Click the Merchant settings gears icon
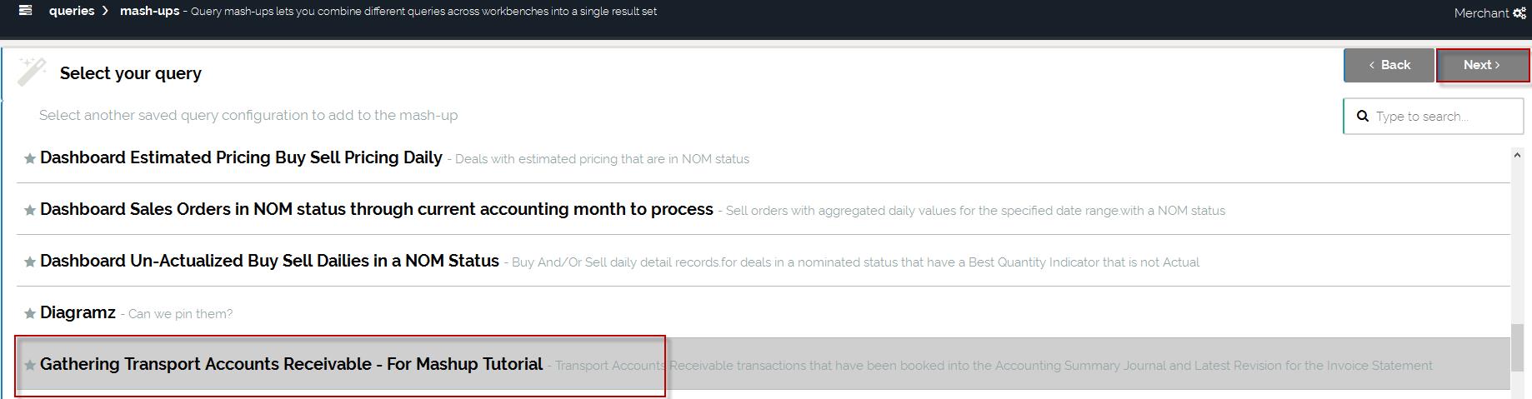The image size is (1532, 399). (x=1519, y=13)
